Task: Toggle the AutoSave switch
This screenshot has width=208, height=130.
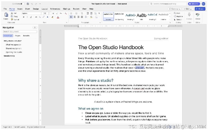Action: point(22,4)
